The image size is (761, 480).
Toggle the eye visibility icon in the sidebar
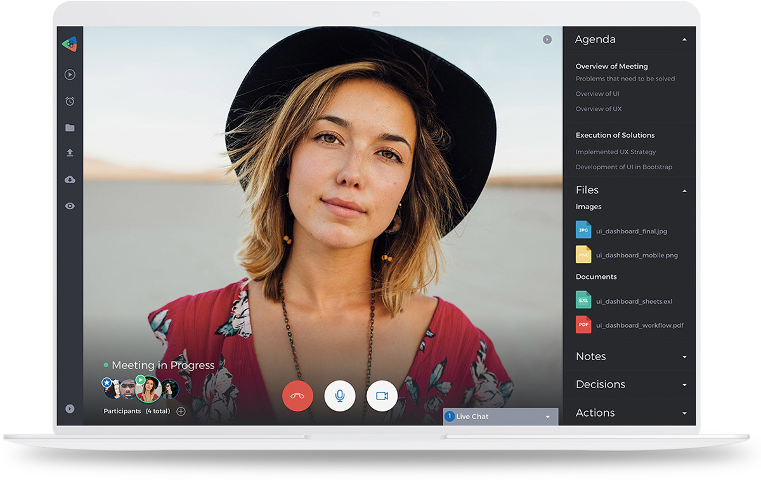click(70, 206)
